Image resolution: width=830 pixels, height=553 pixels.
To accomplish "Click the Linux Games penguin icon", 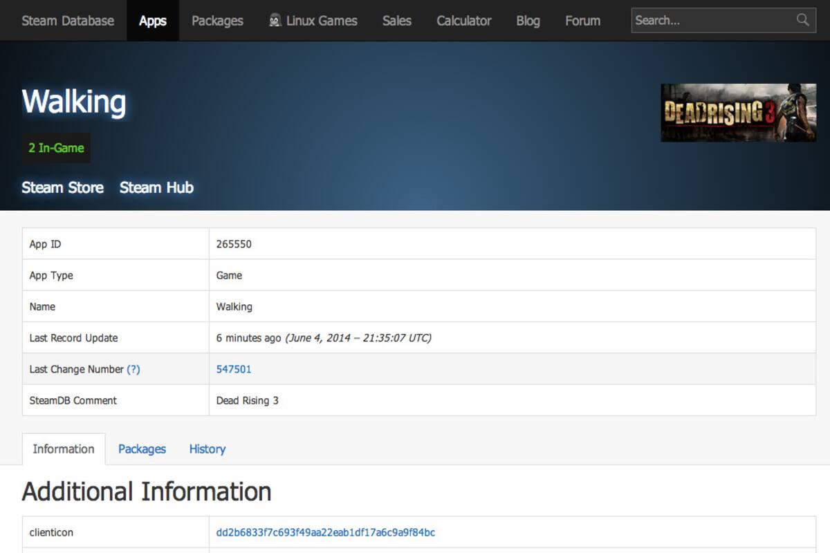I will 275,21.
